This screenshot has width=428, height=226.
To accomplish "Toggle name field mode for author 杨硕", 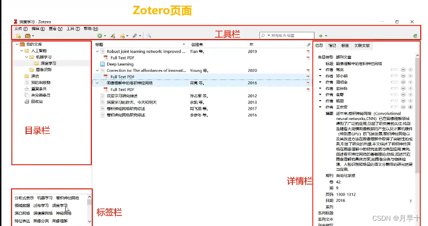I will coord(394,101).
